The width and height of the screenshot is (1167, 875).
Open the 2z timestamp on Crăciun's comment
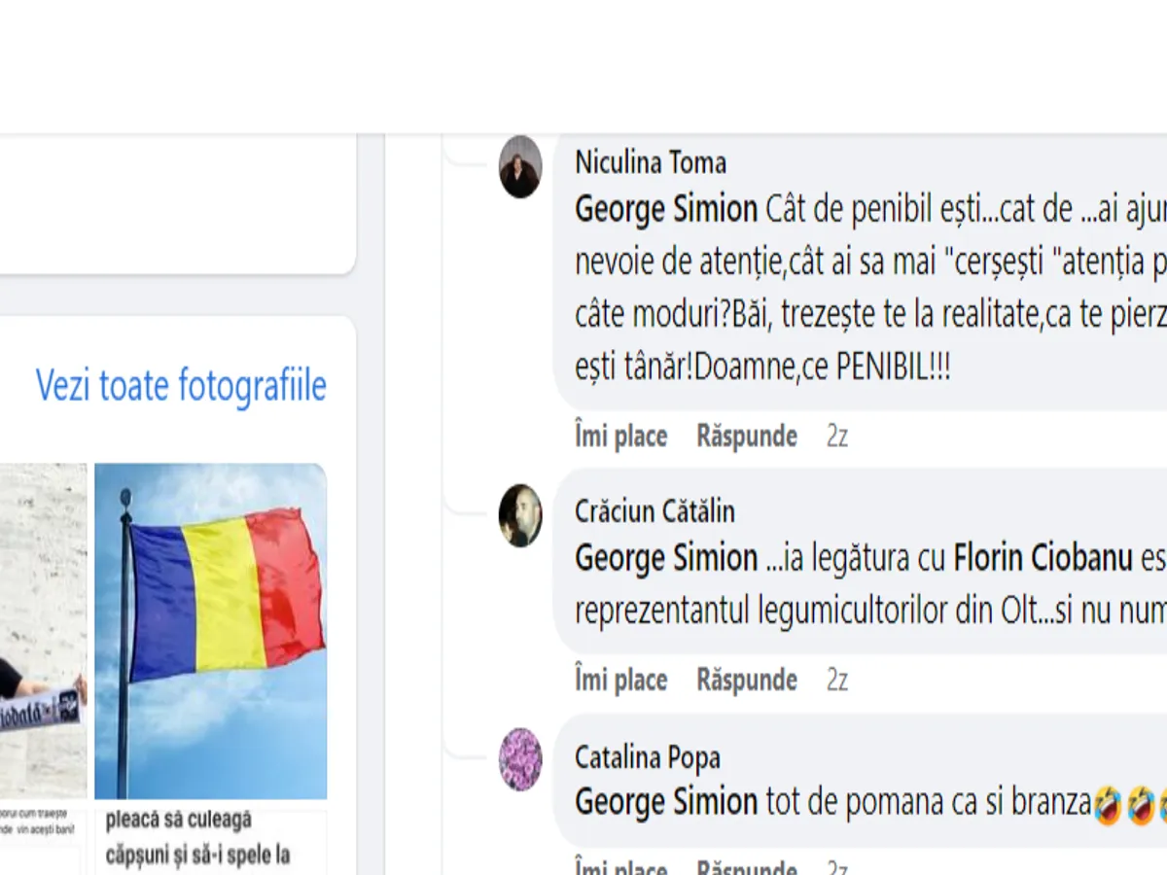pos(837,680)
